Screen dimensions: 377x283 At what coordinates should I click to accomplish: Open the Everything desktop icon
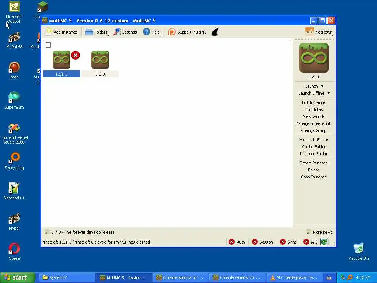[14, 161]
